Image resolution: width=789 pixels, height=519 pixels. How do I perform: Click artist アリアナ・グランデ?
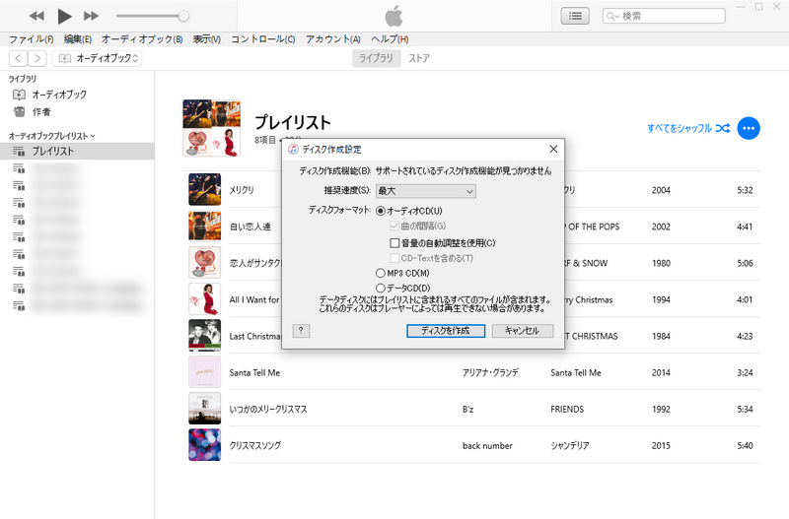[x=490, y=373]
